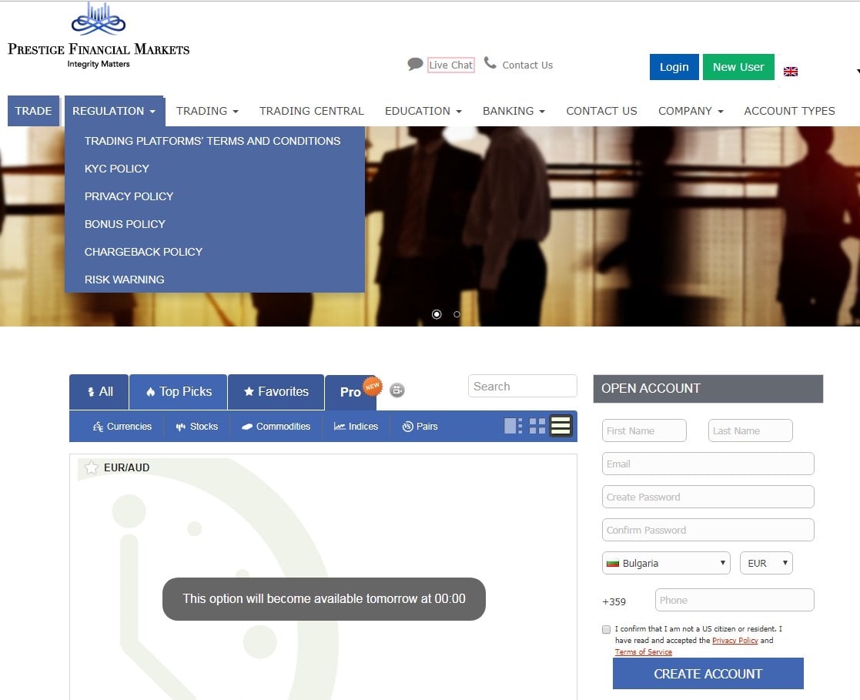Viewport: 860px width, 700px height.
Task: Switch to the split panel layout view
Action: pos(514,426)
